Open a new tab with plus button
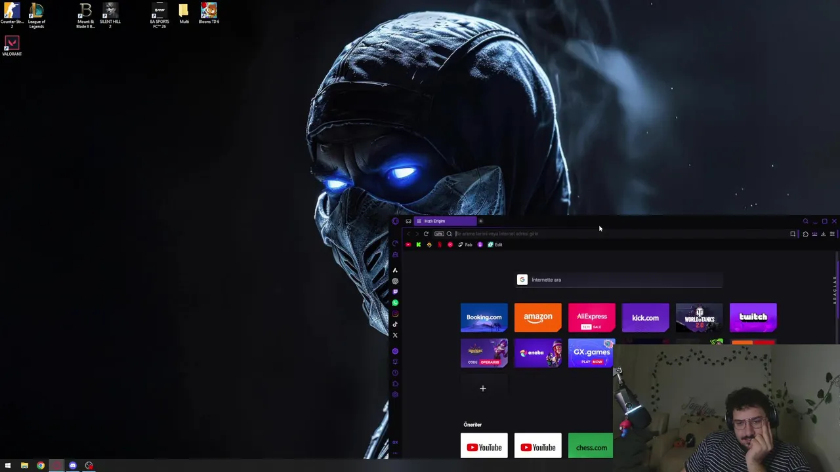Image resolution: width=840 pixels, height=472 pixels. (480, 221)
